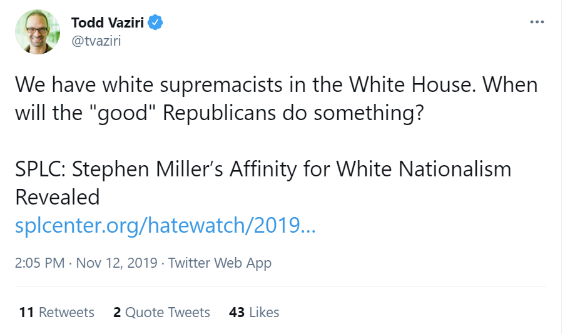The image size is (570, 334).
Task: Click Todd Vaziri's profile avatar photo
Action: pos(38,31)
